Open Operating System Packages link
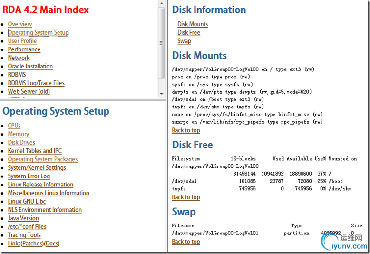 (42, 160)
